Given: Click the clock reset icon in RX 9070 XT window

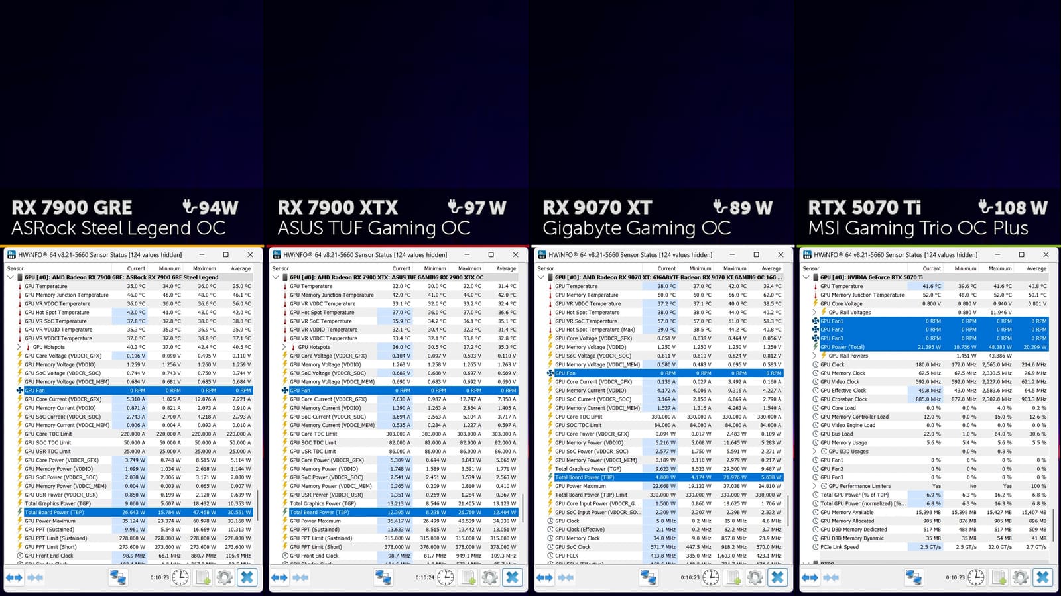Looking at the screenshot, I should tap(711, 577).
